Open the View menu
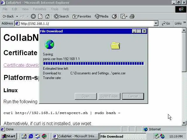Viewport: 187px width, 140px height. pos(25,9)
